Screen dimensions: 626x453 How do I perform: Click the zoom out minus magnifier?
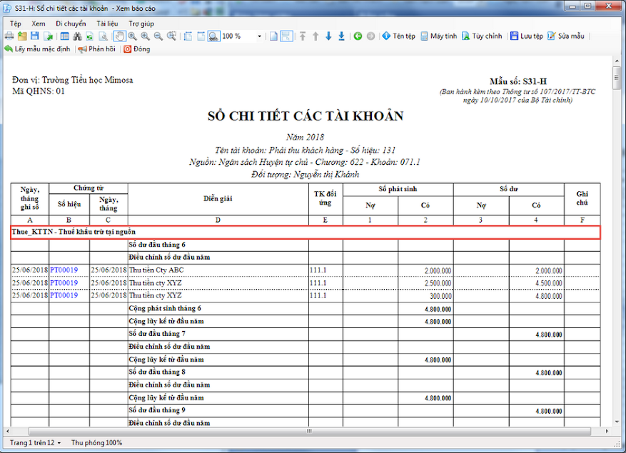[x=158, y=36]
